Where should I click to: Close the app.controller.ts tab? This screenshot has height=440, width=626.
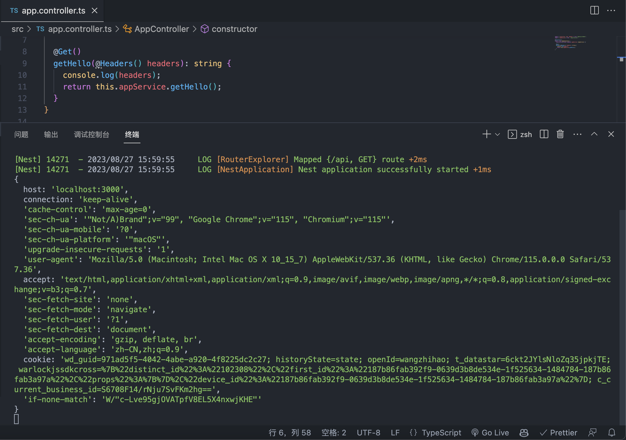(x=95, y=11)
